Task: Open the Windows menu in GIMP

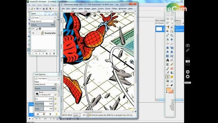Action: coord(123,9)
